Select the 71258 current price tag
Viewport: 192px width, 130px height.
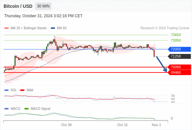pos(179,56)
